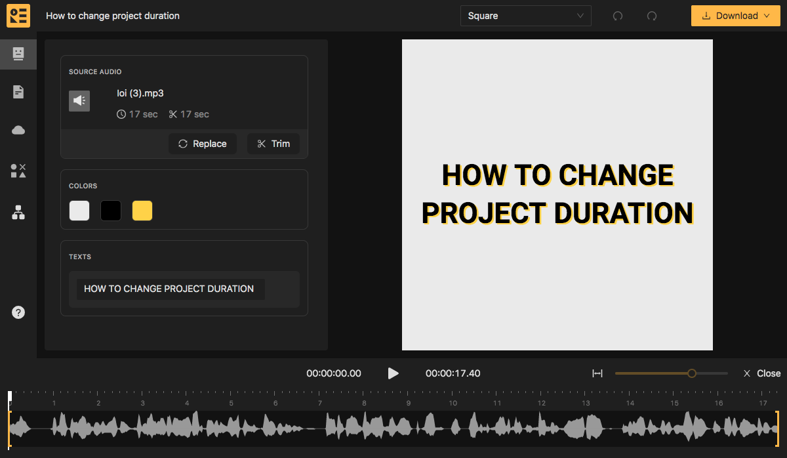Click the app logo icon
787x458 pixels.
tap(18, 16)
